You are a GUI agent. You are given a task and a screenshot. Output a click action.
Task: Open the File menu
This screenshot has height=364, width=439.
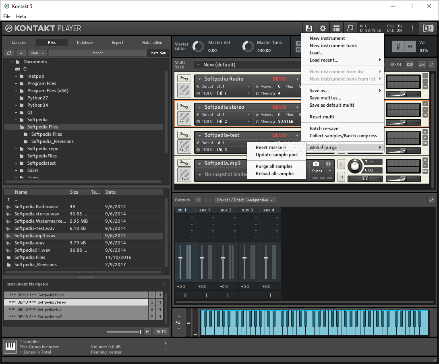[x=7, y=16]
